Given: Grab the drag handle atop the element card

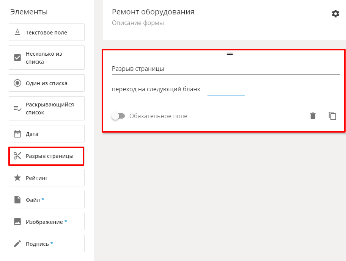Looking at the screenshot, I should click(230, 54).
